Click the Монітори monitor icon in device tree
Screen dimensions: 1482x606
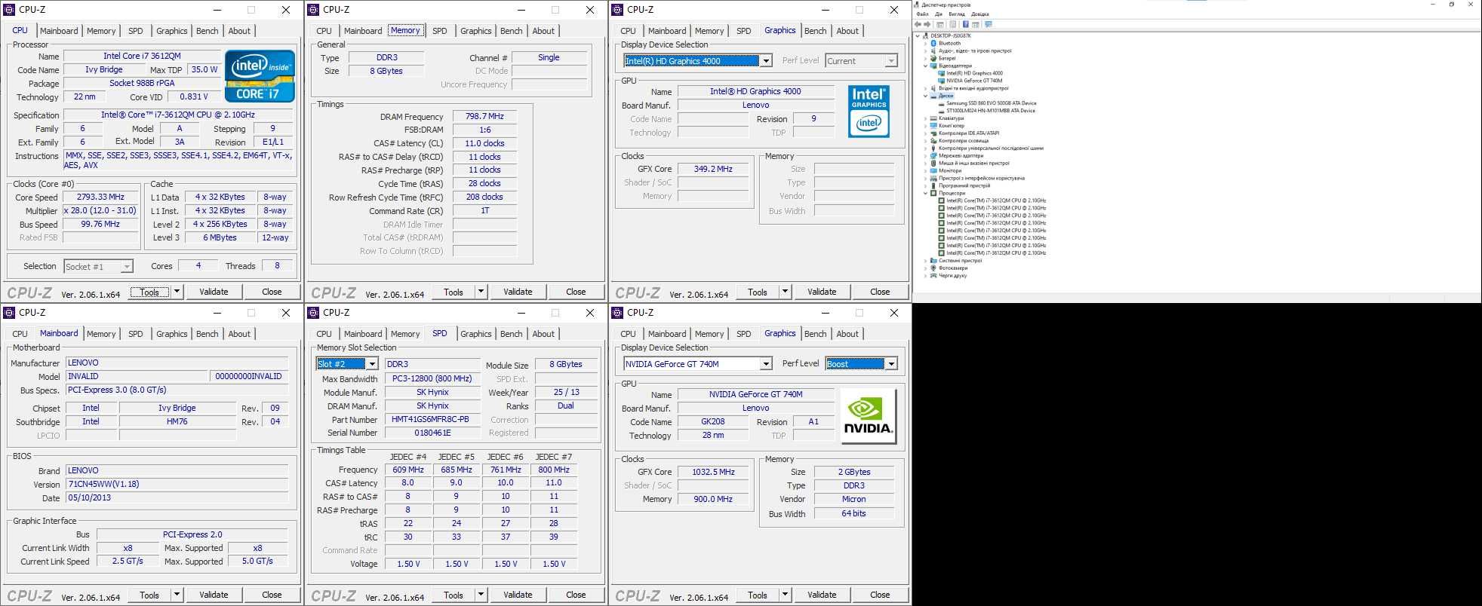point(933,170)
